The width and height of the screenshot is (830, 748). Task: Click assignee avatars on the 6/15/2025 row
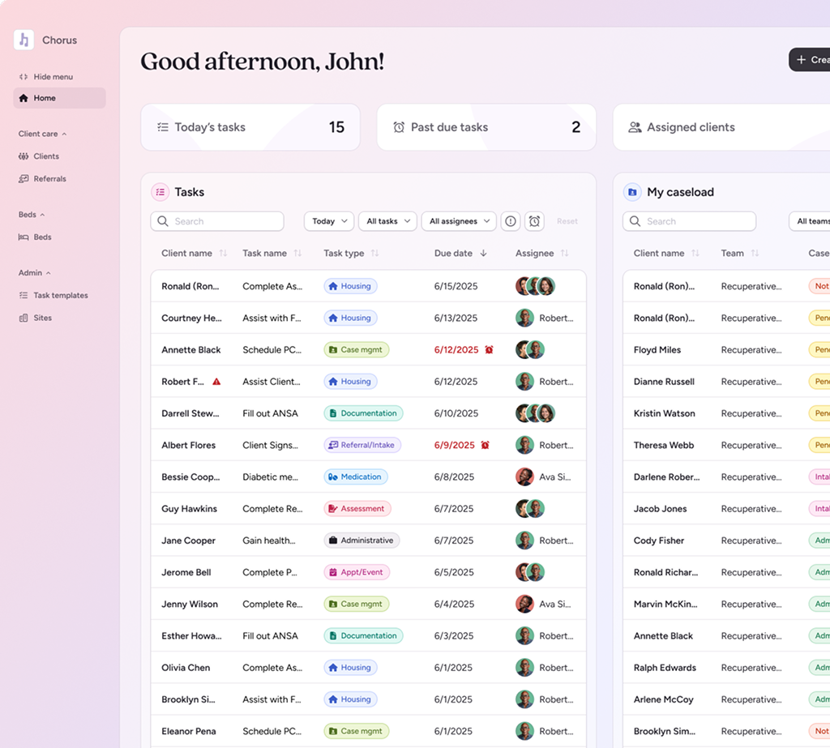[535, 286]
